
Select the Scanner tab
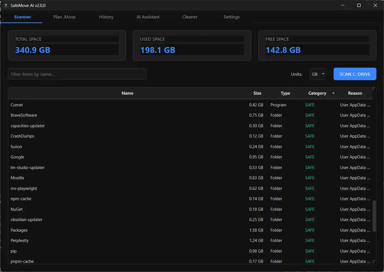click(23, 17)
